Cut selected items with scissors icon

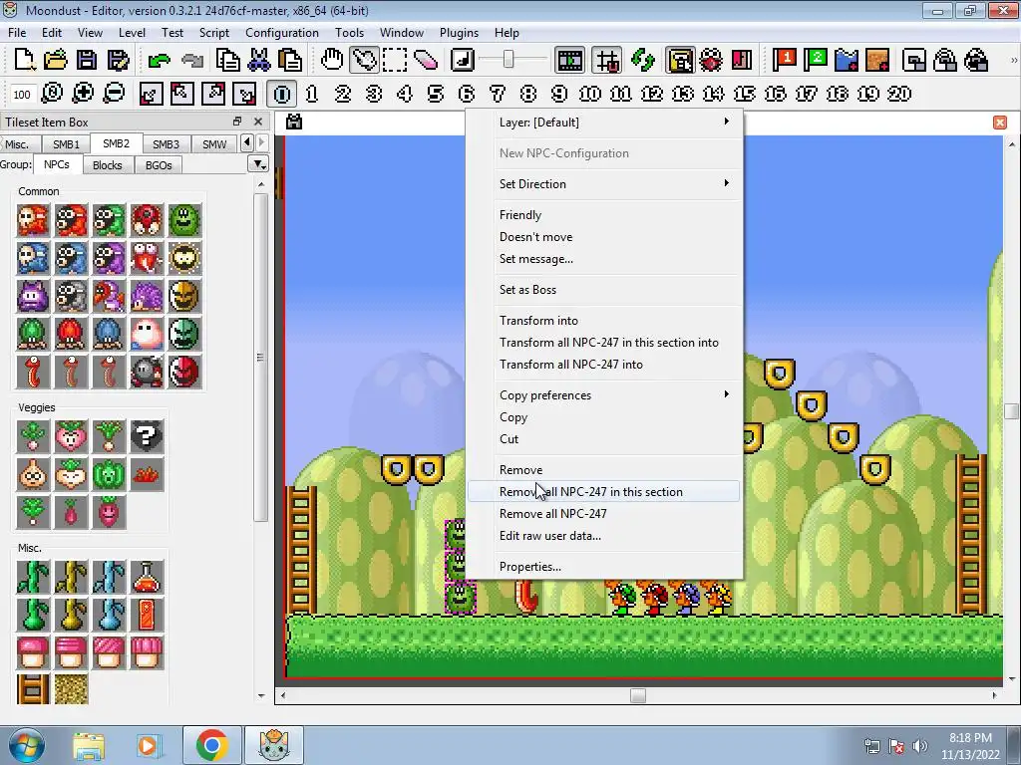[x=258, y=61]
